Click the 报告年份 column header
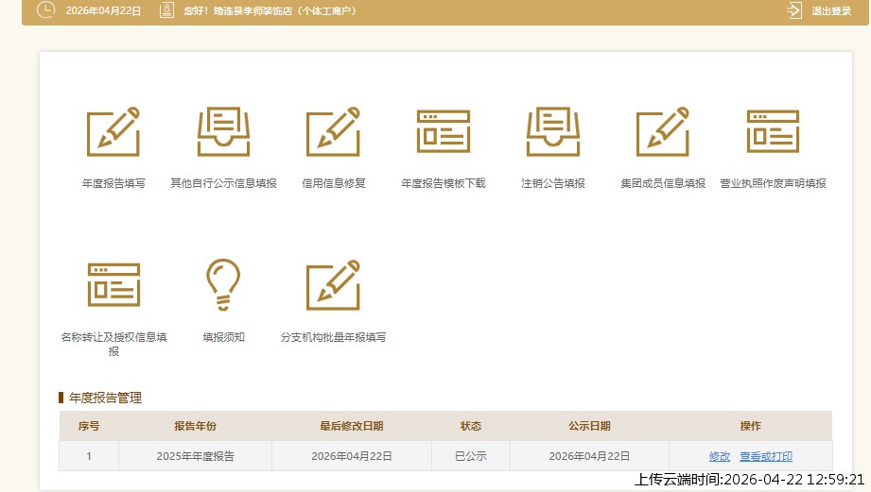This screenshot has height=492, width=871. click(195, 426)
